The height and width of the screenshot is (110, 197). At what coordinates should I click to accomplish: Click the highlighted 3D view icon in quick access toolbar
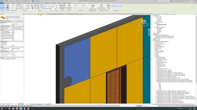[x=33, y=1]
